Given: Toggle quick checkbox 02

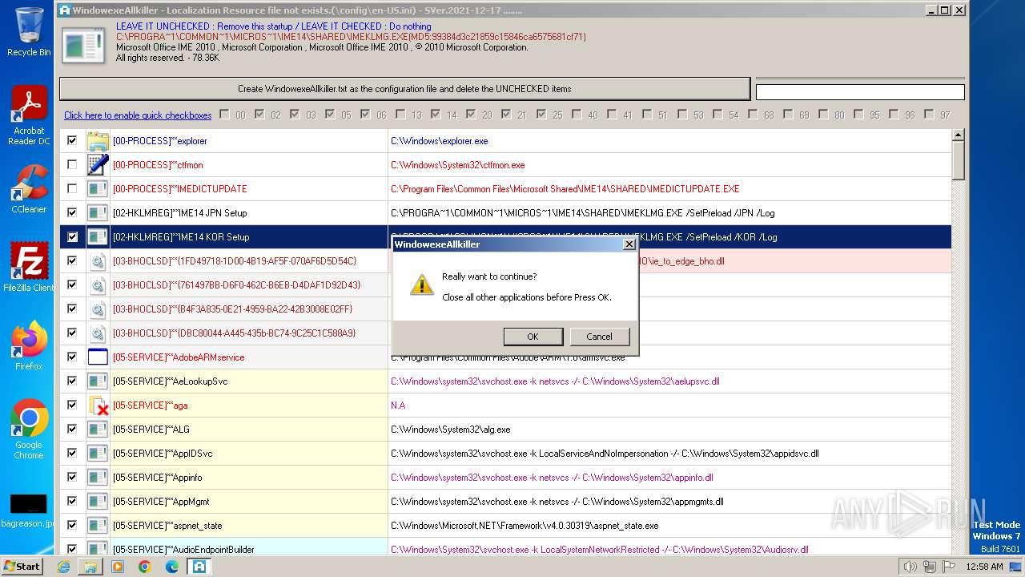Looking at the screenshot, I should [259, 115].
